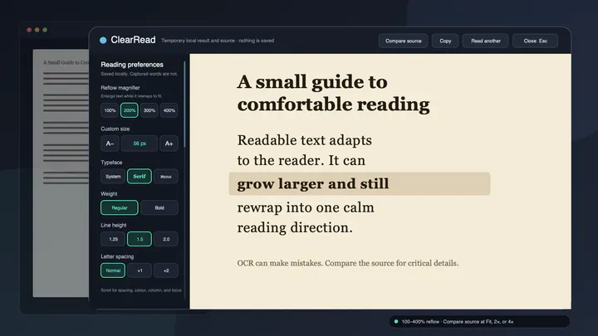This screenshot has width=598, height=336.
Task: Set line height to 2.0
Action: (166, 239)
